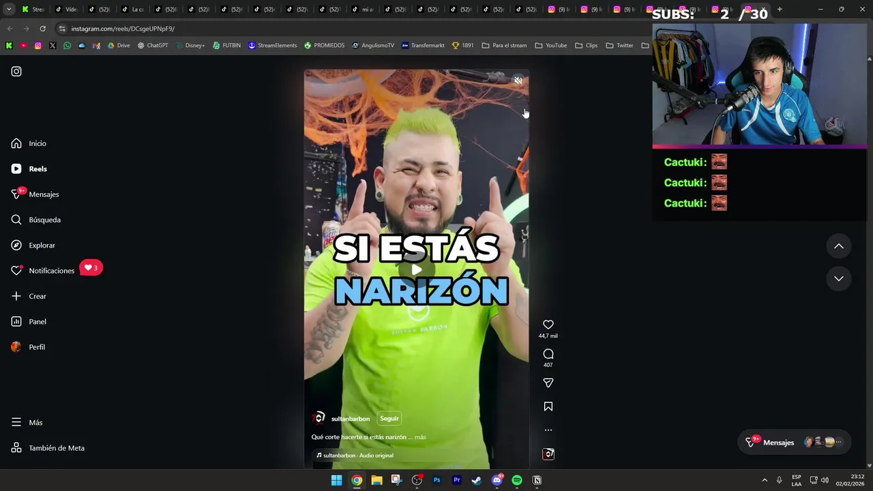This screenshot has width=873, height=491.
Task: Open the sultanbarbon profile link
Action: point(351,419)
